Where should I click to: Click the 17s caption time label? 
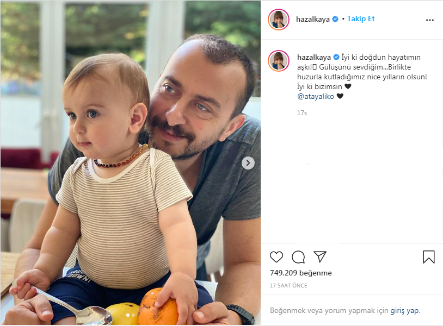click(x=302, y=113)
